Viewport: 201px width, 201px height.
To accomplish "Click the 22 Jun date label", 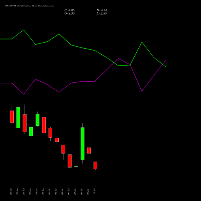I will (x=11, y=191).
